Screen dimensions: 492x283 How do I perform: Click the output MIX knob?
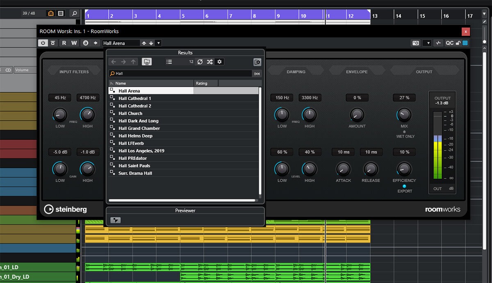click(404, 115)
